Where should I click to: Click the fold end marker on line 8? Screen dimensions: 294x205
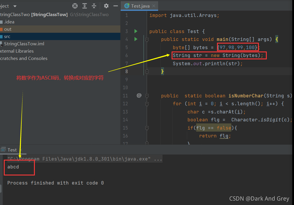pyautogui.click(x=147, y=72)
